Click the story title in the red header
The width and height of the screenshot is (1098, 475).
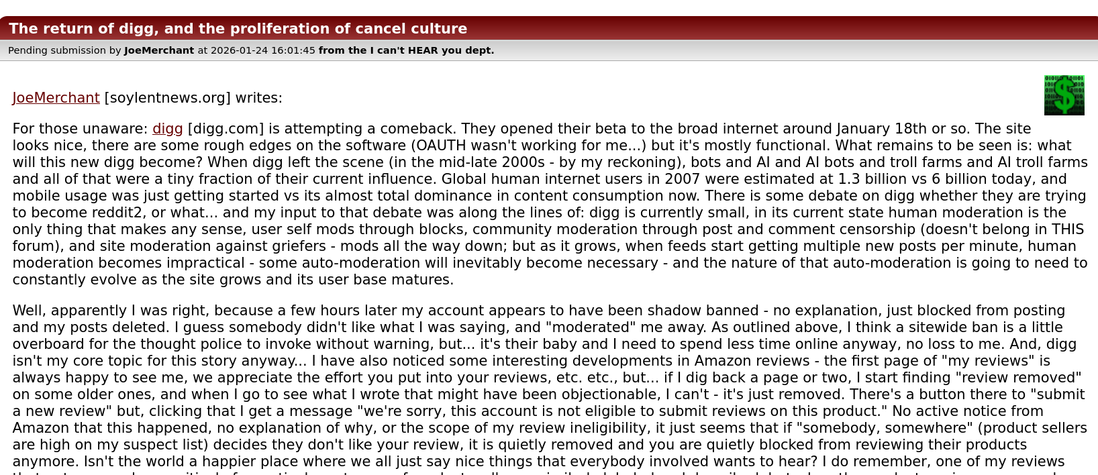click(238, 29)
